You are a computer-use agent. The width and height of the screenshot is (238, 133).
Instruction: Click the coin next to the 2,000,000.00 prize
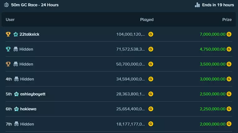229,124
